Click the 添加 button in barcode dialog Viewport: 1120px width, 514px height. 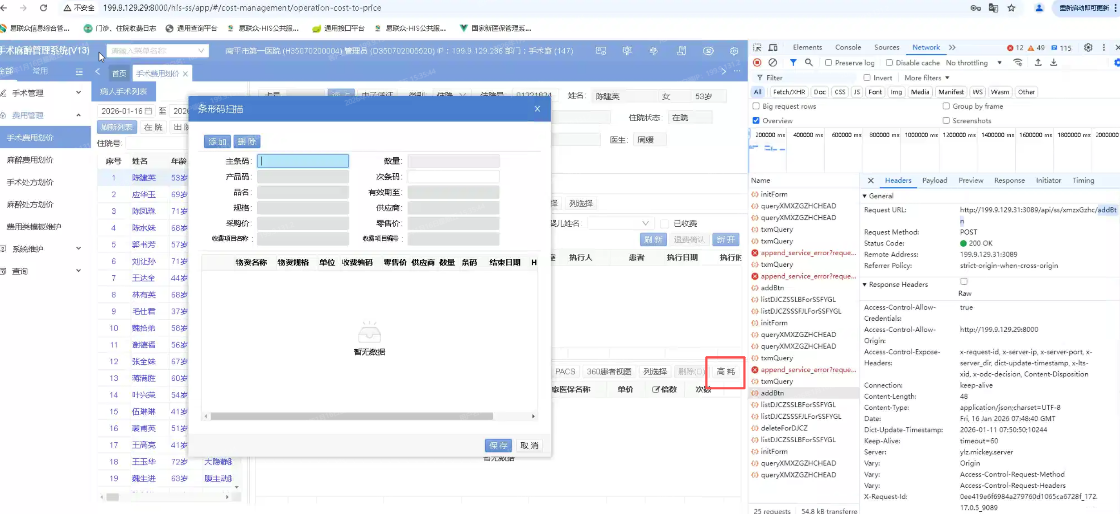click(x=217, y=142)
